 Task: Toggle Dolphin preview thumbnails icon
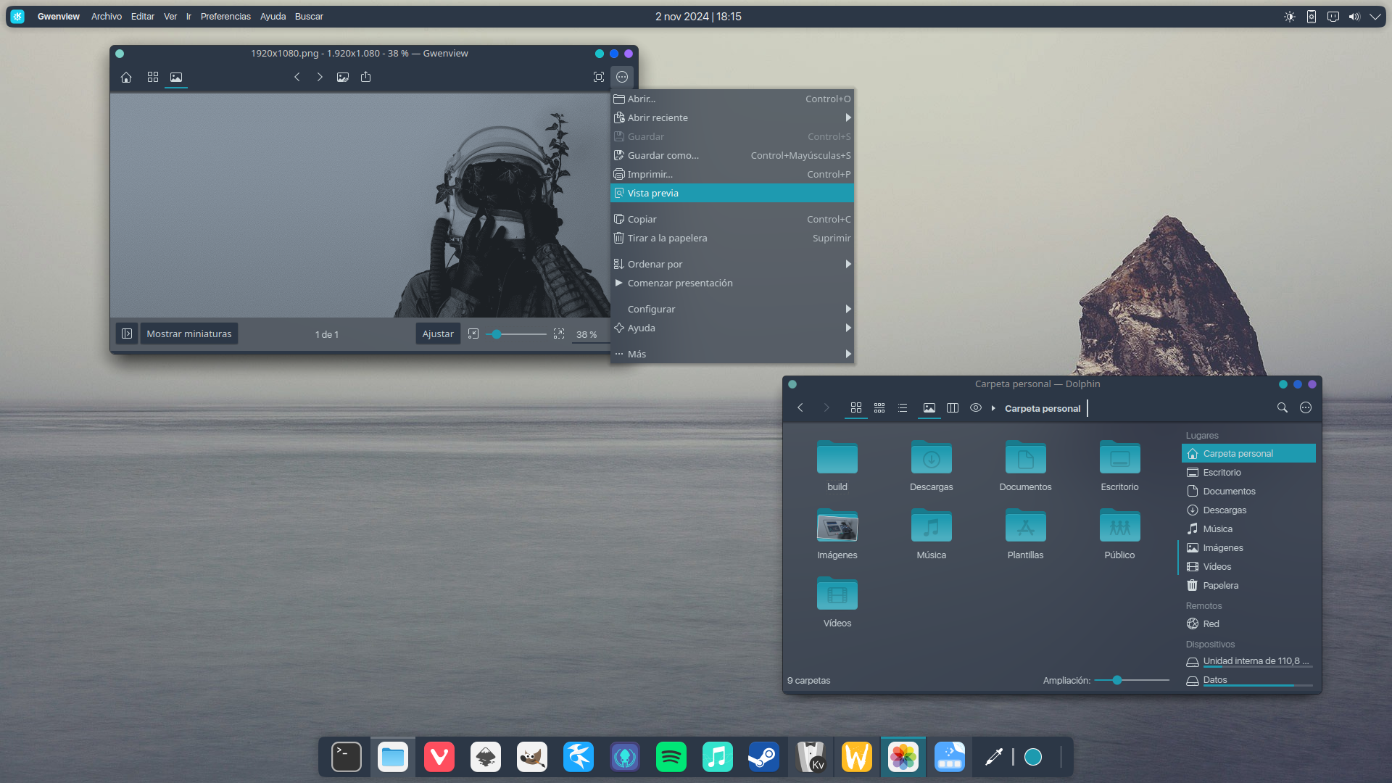(929, 408)
